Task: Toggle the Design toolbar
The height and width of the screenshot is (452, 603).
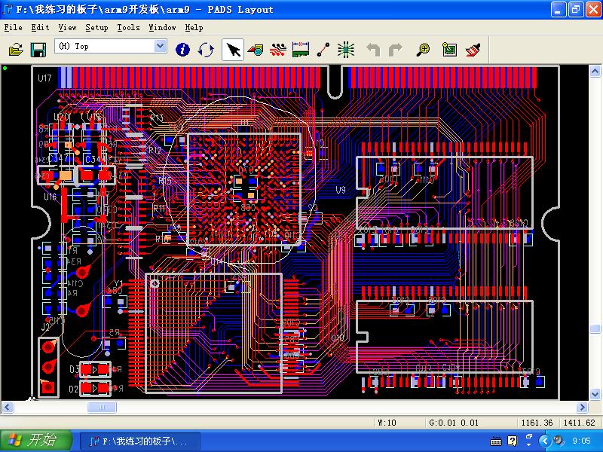Action: pos(278,50)
